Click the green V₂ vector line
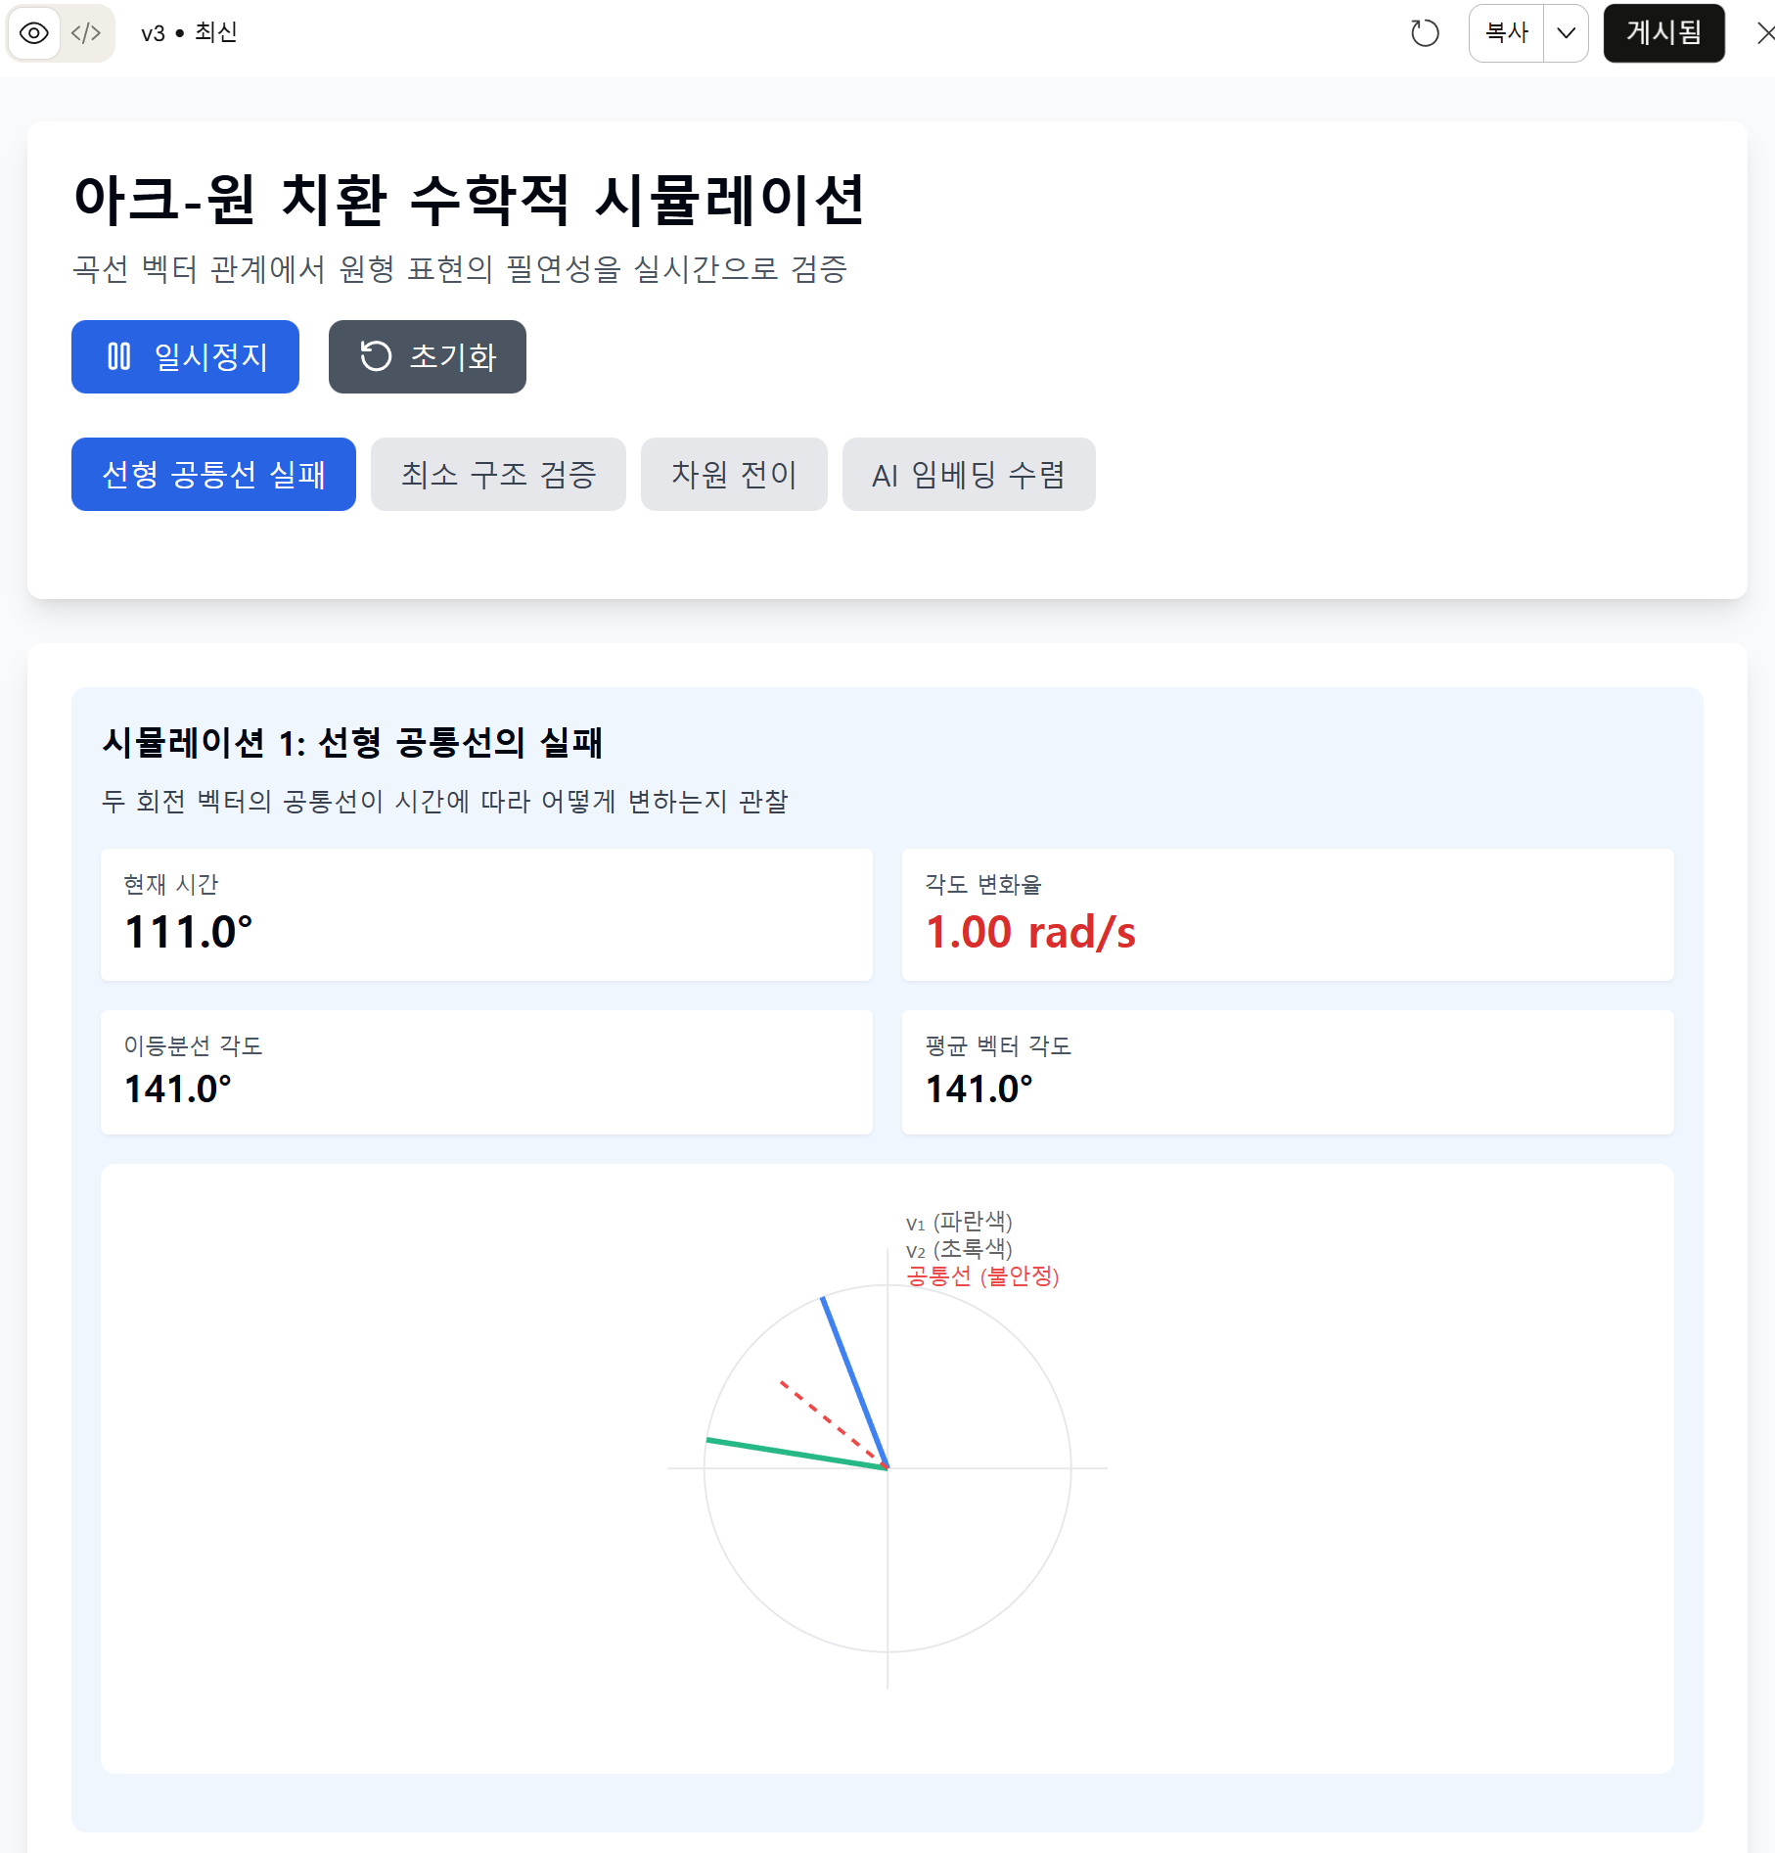Screen dimensions: 1775x1853 pos(796,1454)
